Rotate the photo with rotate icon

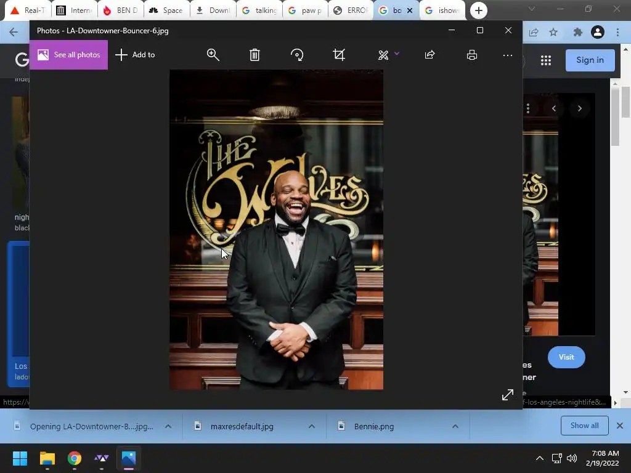coord(297,55)
